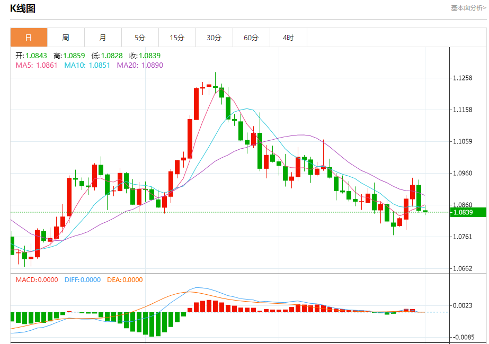Click the MA5 indicator value label

point(37,65)
